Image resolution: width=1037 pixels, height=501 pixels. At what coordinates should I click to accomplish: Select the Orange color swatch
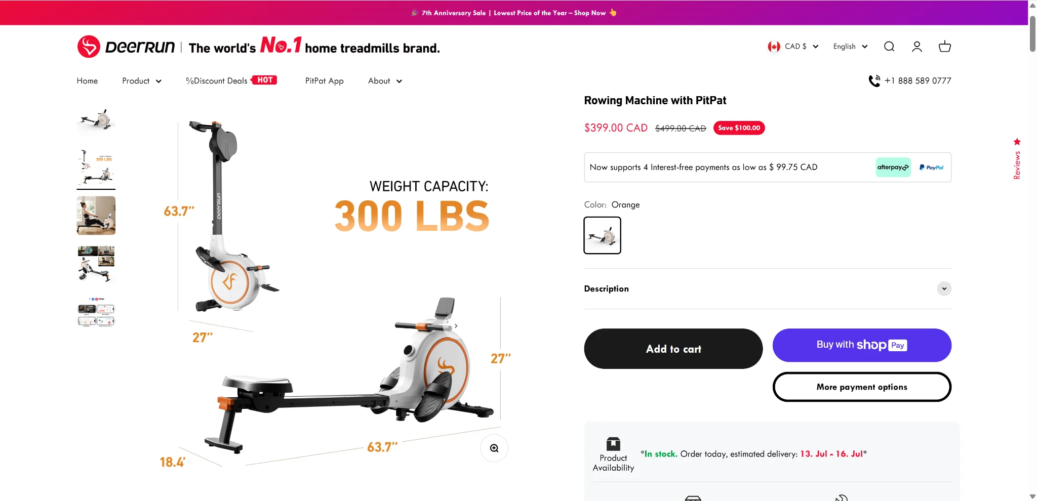(603, 235)
